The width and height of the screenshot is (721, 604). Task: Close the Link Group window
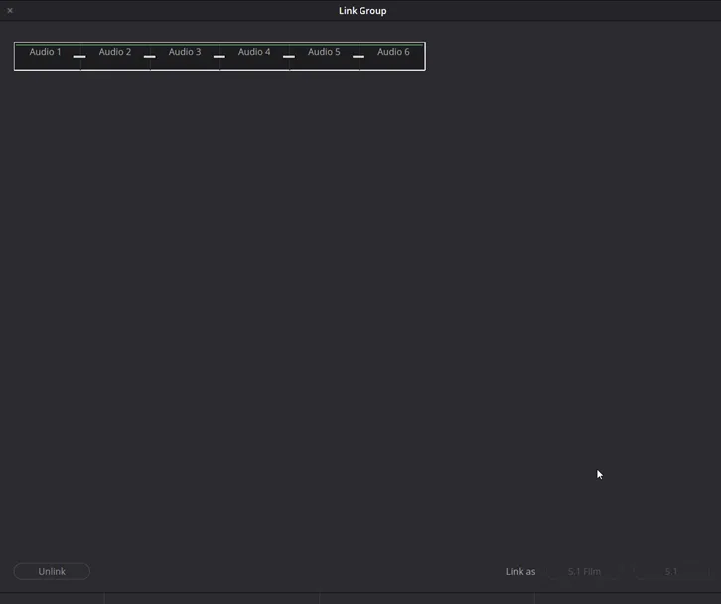tap(10, 10)
